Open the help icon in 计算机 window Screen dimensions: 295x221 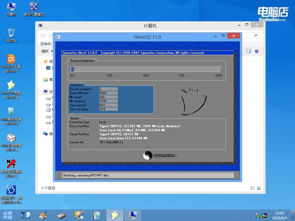[256, 51]
